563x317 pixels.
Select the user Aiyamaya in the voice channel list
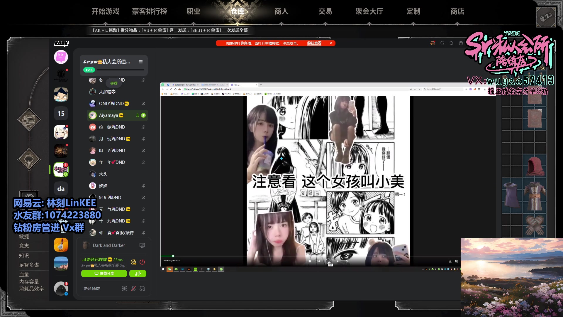pos(117,115)
